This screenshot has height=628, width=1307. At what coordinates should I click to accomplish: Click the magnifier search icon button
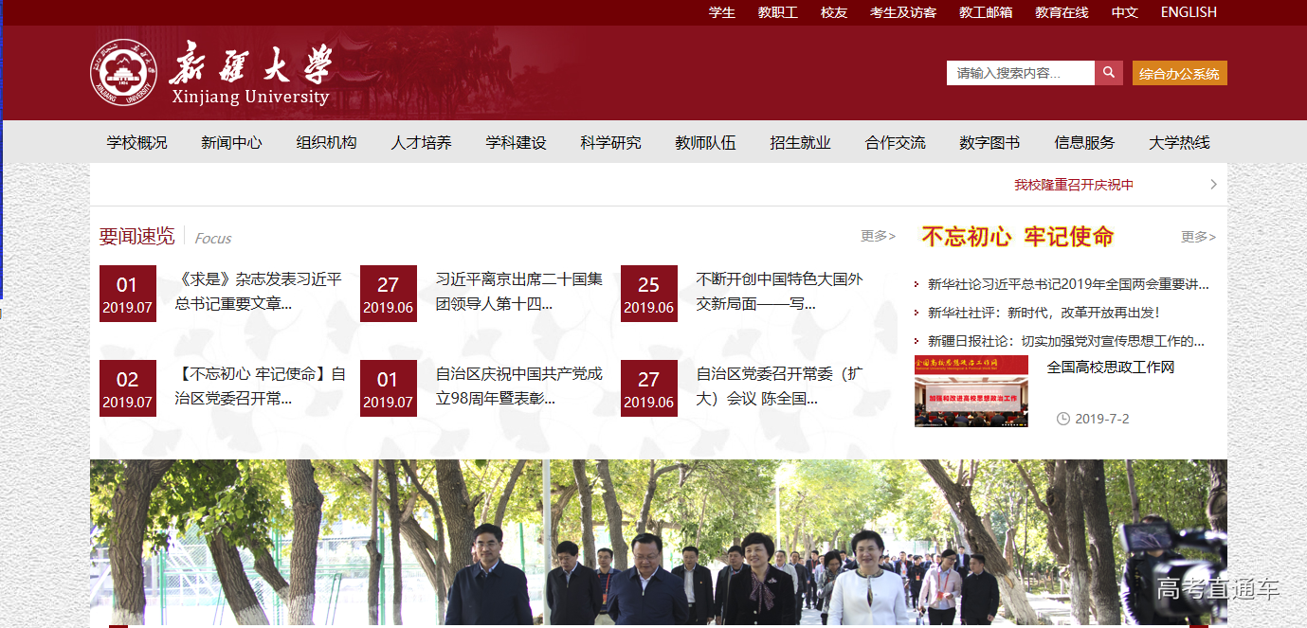1108,73
